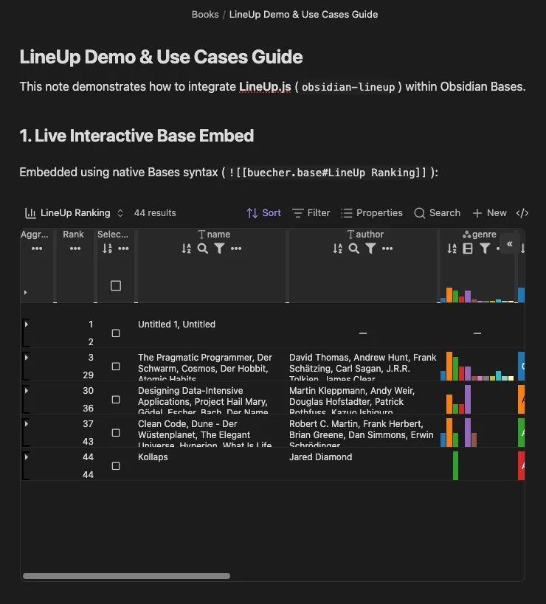This screenshot has width=546, height=604.
Task: Expand the group ranked 30 to 36
Action: [27, 391]
